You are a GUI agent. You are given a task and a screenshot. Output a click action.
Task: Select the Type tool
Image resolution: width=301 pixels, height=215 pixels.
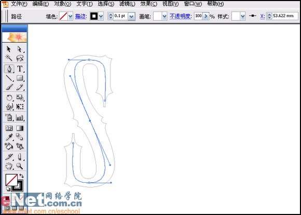pos(20,69)
